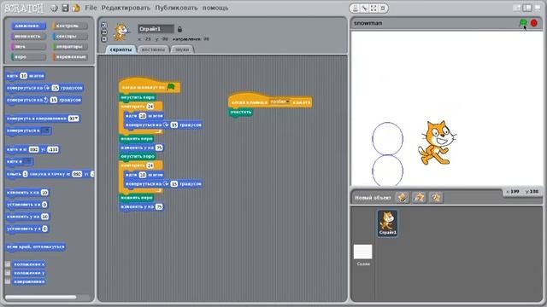This screenshot has height=307, width=547.
Task: Switch to full stage view
Action: click(x=527, y=8)
